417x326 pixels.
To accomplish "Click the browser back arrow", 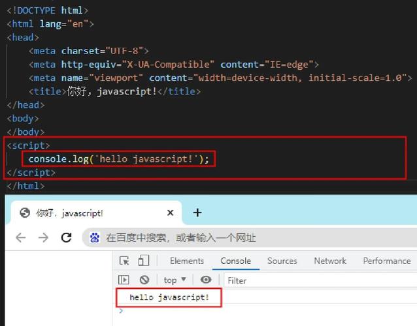I will pyautogui.click(x=21, y=237).
